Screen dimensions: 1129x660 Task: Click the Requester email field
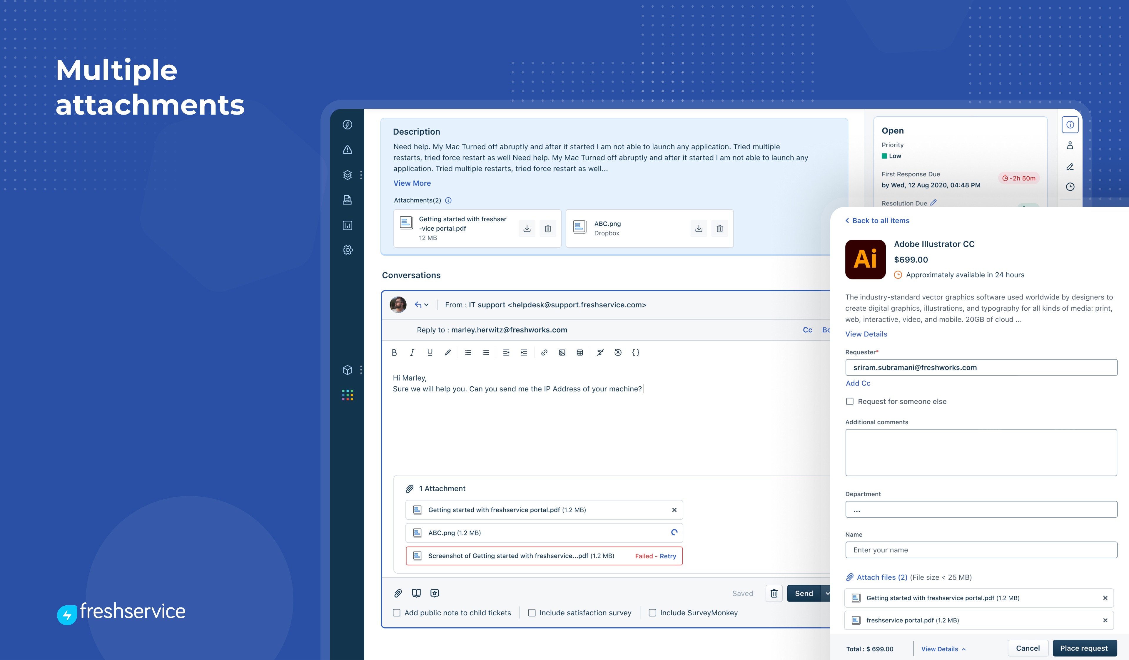pyautogui.click(x=981, y=368)
